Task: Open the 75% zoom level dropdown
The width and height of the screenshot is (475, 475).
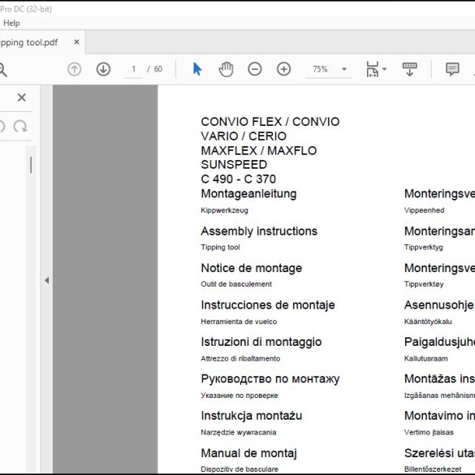Action: pyautogui.click(x=329, y=69)
